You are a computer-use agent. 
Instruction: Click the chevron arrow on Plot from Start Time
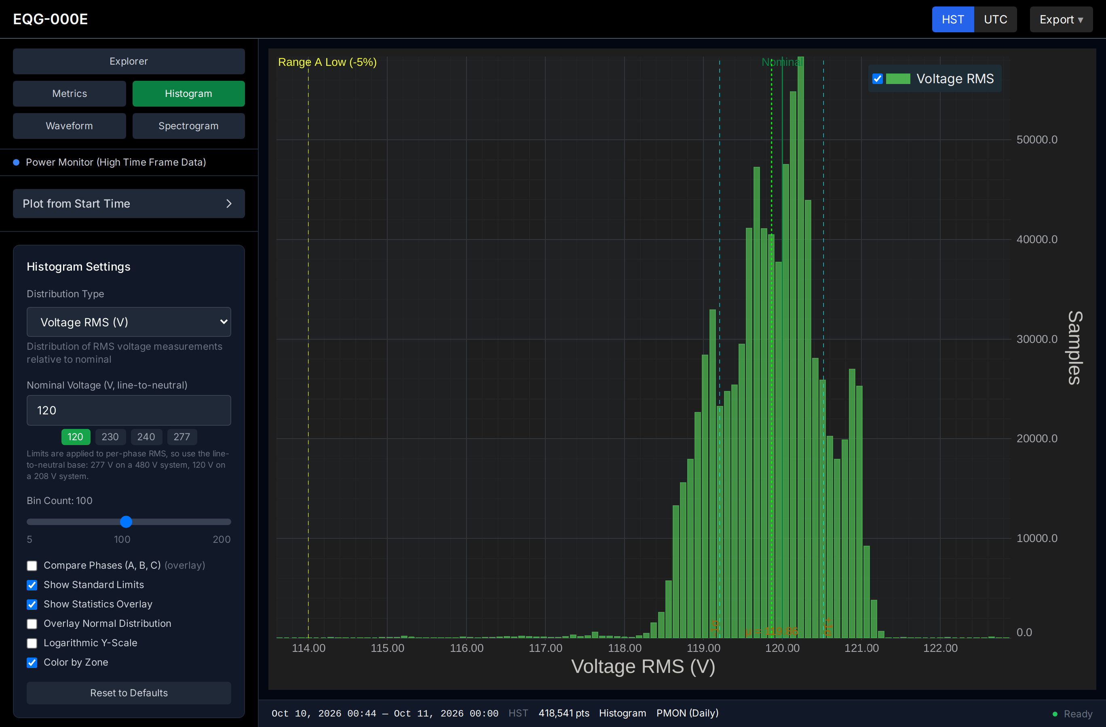pyautogui.click(x=229, y=204)
